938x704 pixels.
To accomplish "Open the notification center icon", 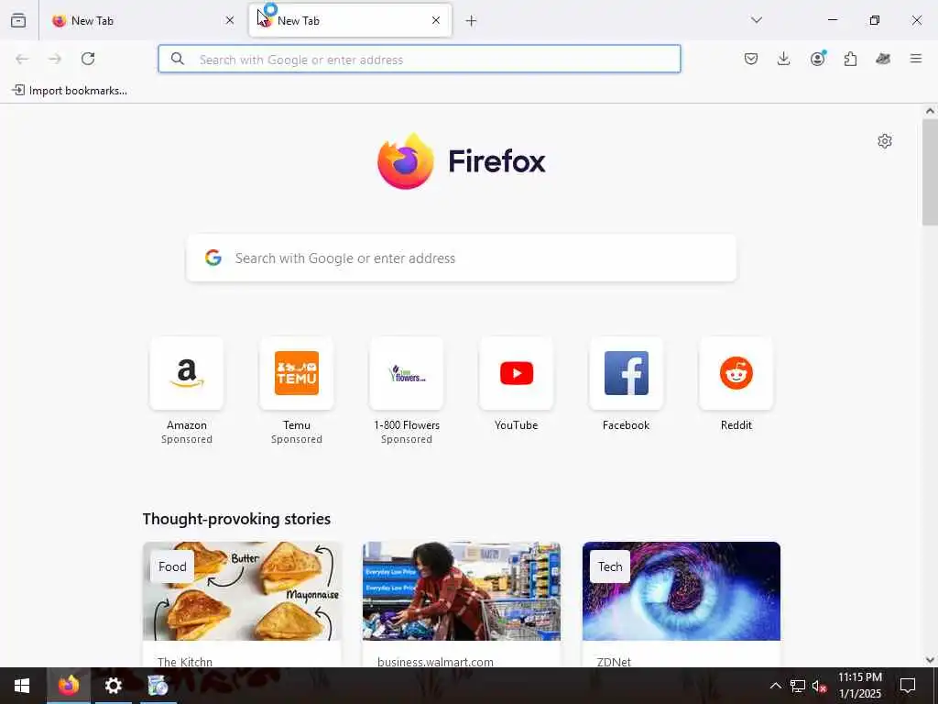I will [908, 686].
